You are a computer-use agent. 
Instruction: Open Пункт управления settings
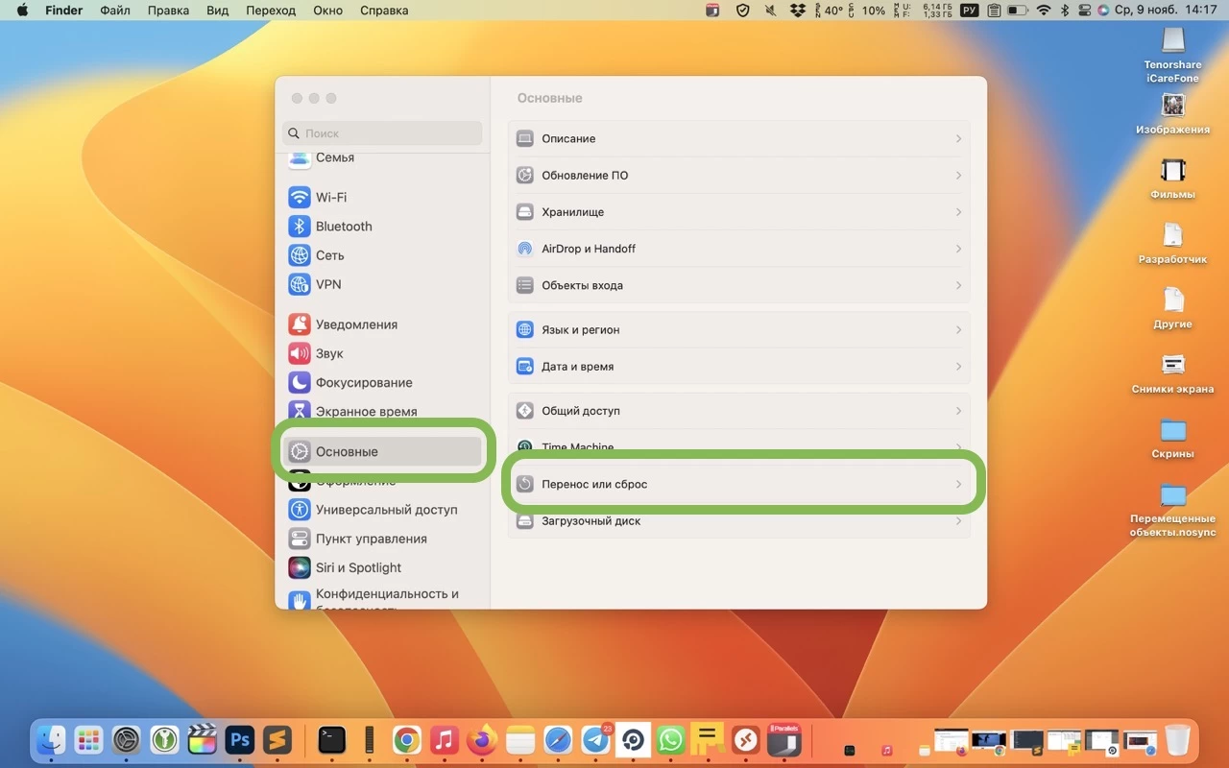[371, 539]
